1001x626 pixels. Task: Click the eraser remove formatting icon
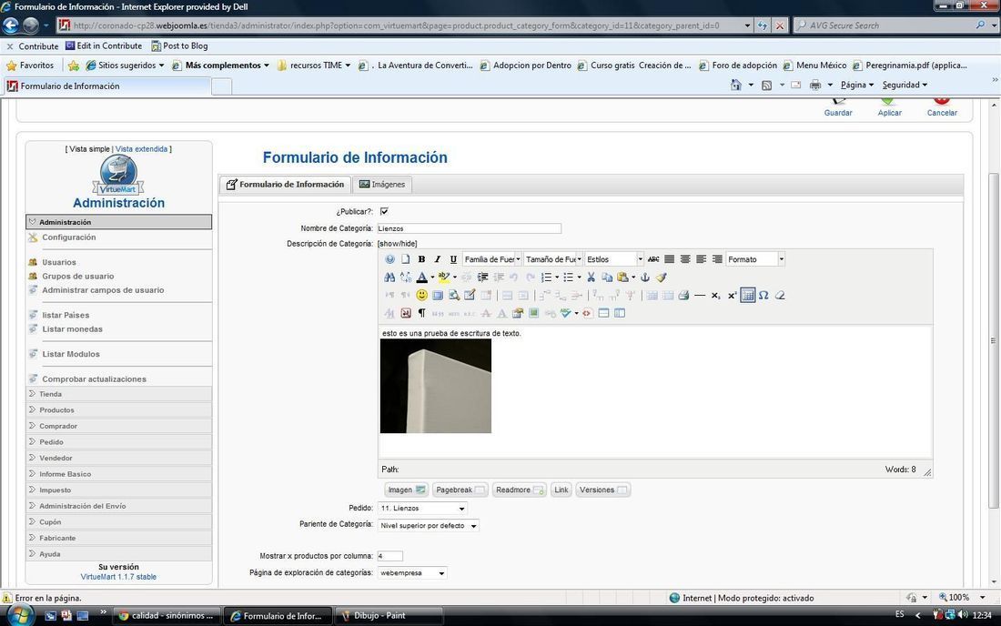click(780, 296)
